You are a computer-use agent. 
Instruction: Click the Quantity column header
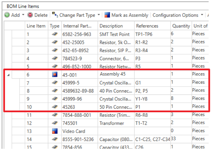click(x=181, y=26)
